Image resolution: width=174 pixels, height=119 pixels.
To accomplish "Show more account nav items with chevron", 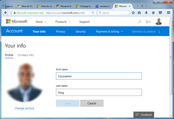I will tap(159, 32).
